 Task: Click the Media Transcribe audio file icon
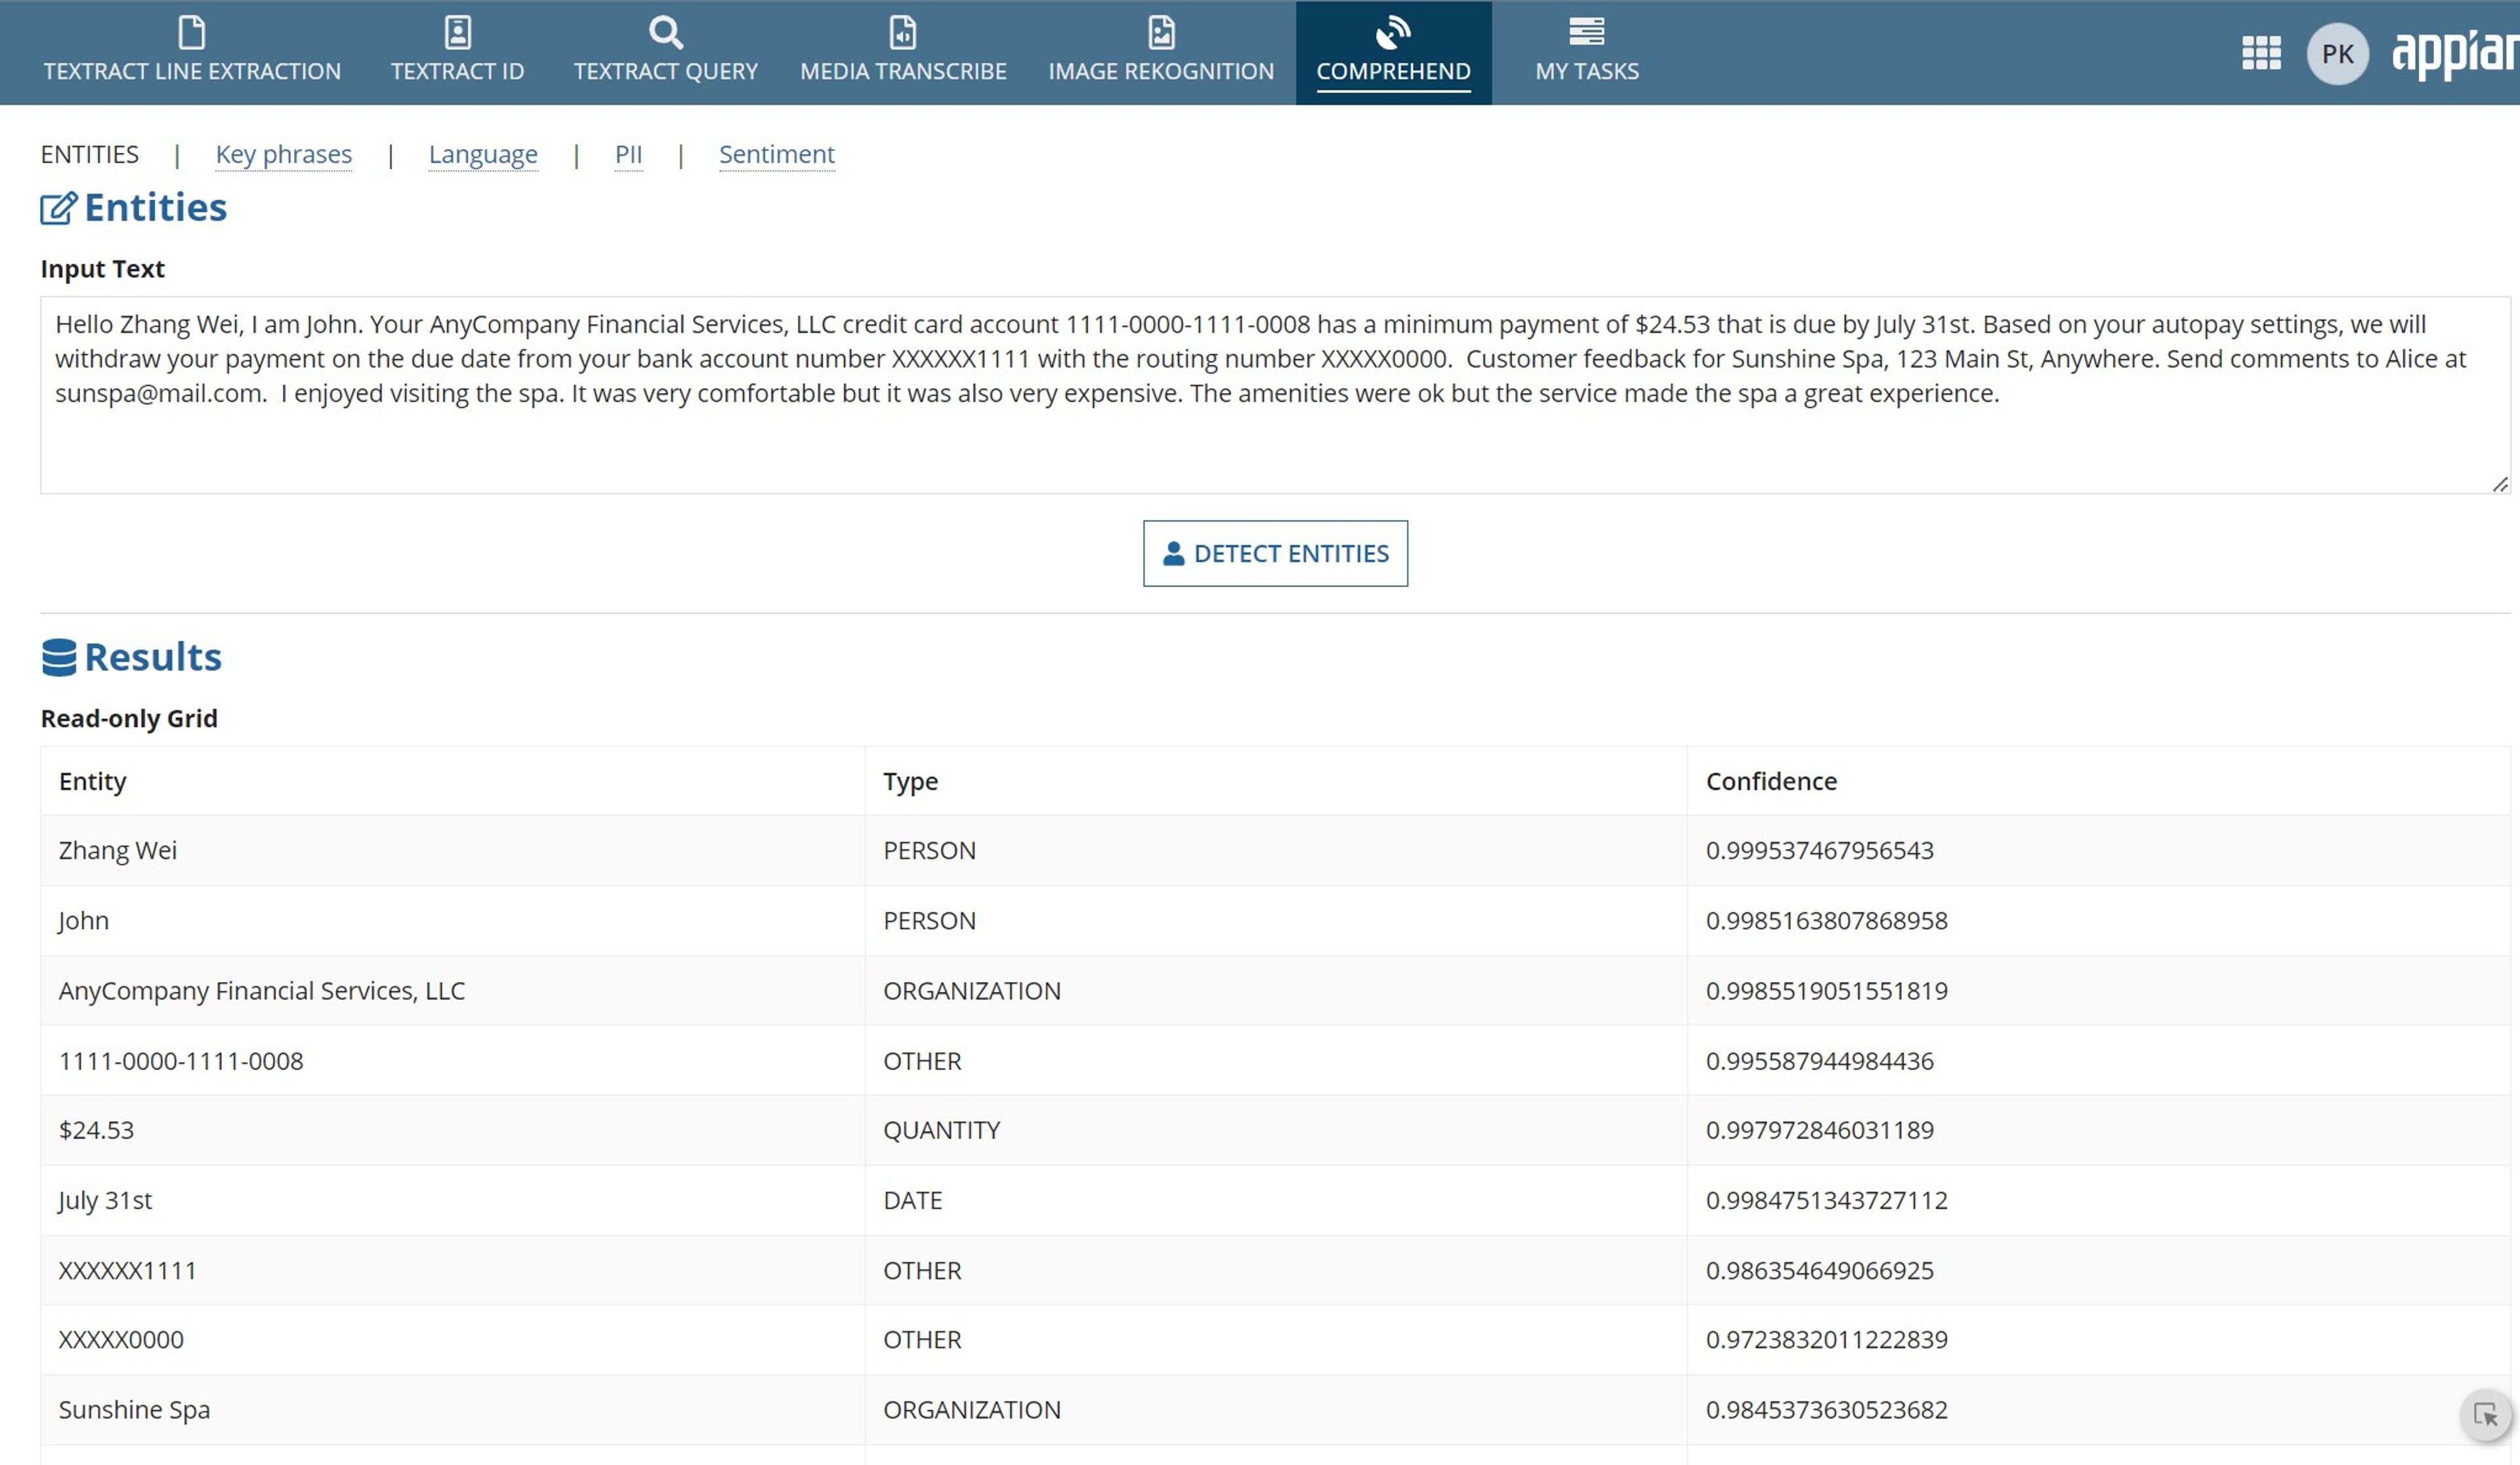click(902, 32)
